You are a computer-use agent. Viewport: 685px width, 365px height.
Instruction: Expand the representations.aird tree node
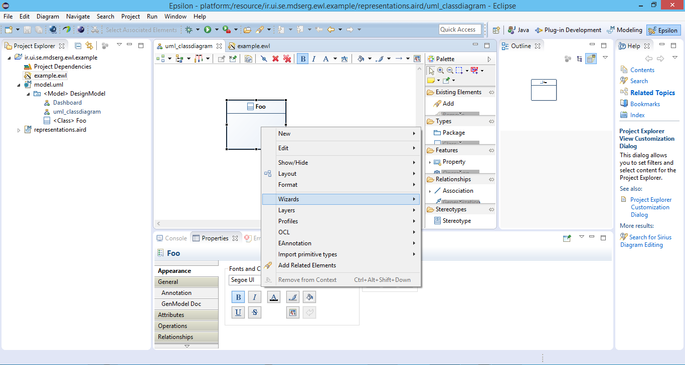point(19,130)
